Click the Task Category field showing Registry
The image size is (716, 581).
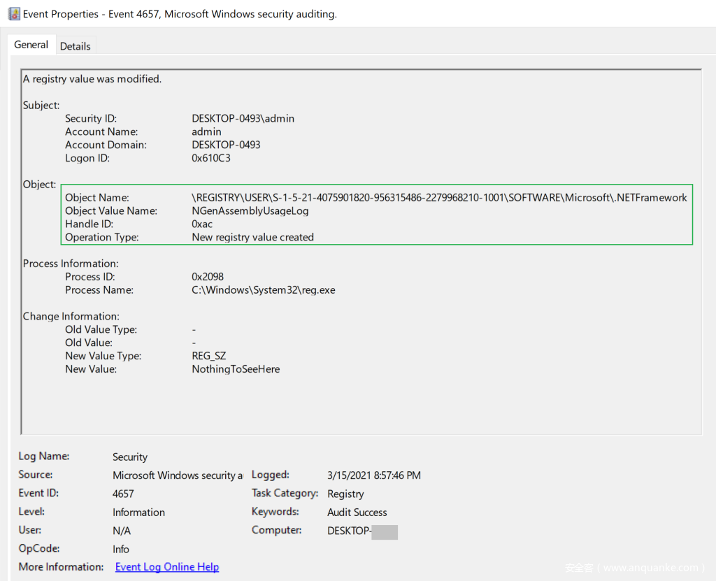pos(345,494)
